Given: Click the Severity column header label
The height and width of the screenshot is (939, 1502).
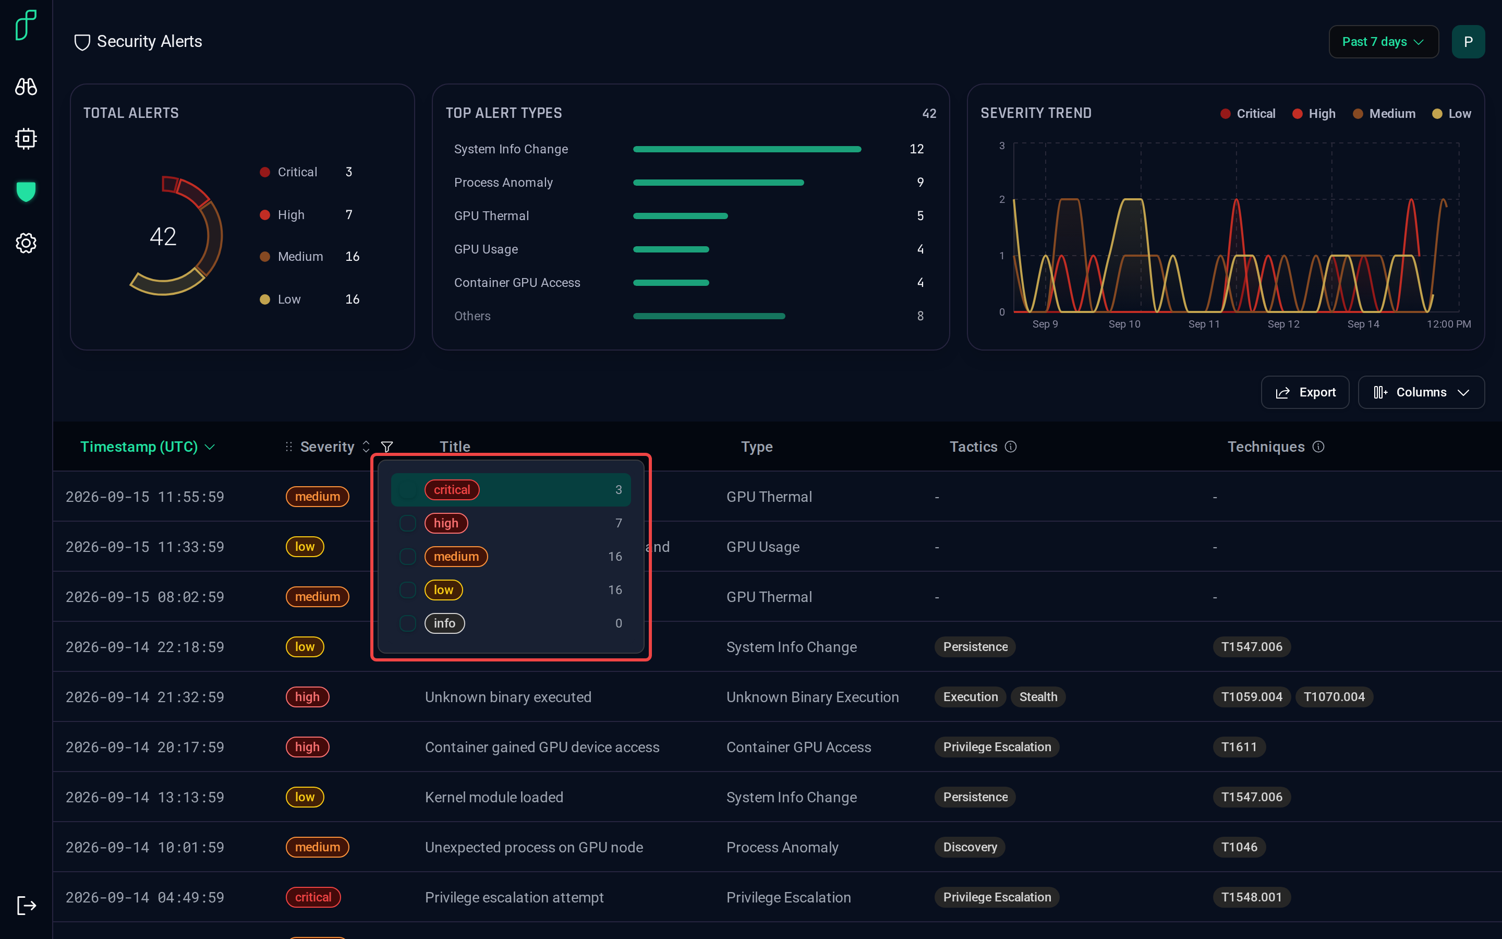Looking at the screenshot, I should coord(327,447).
